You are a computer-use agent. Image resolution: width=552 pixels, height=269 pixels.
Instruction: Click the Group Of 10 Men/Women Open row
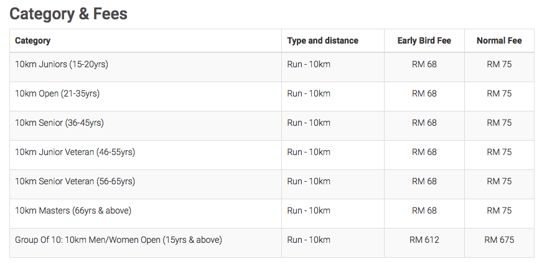tap(272, 243)
